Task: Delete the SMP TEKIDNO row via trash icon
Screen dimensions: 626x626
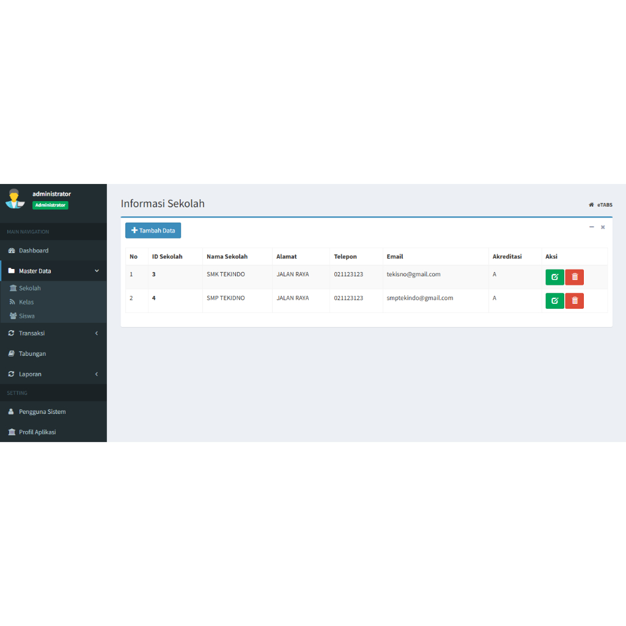Action: click(575, 301)
